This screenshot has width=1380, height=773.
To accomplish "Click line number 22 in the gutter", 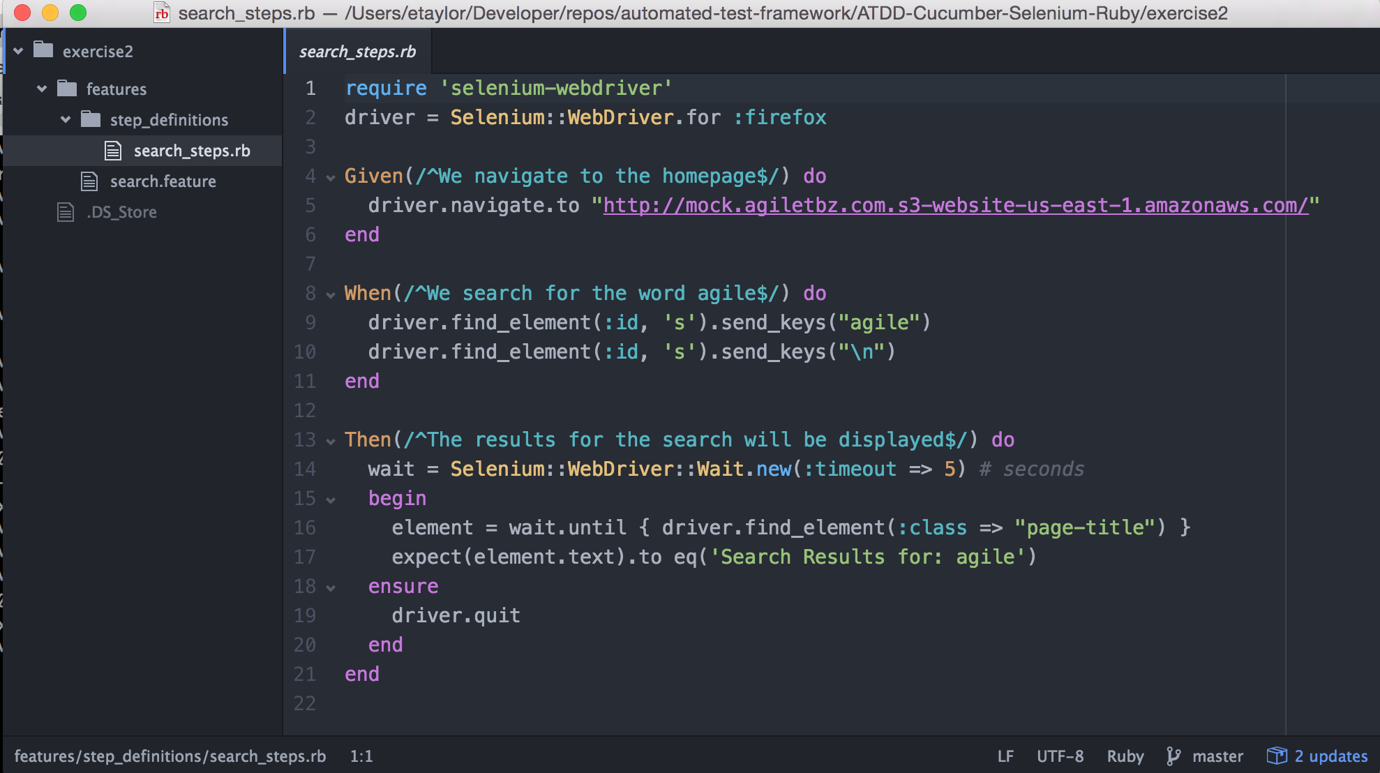I will [305, 703].
